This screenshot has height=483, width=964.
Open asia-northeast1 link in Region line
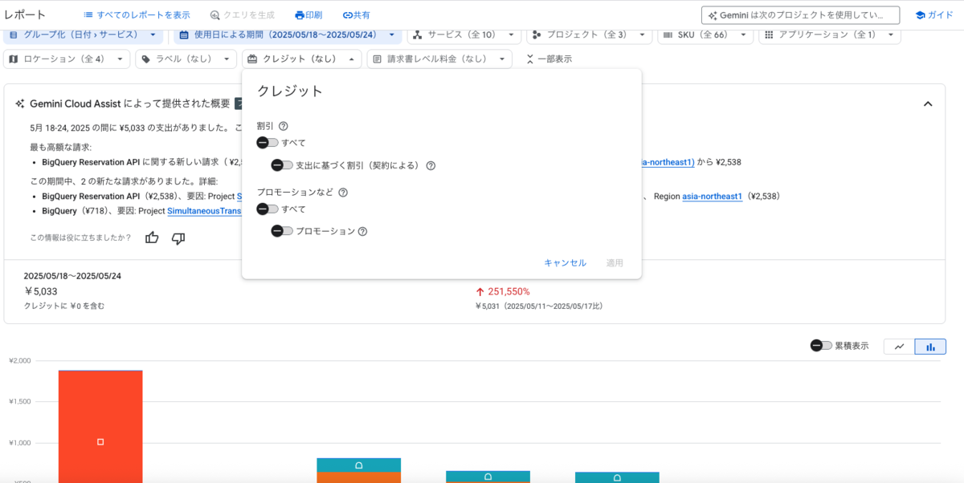(x=712, y=196)
